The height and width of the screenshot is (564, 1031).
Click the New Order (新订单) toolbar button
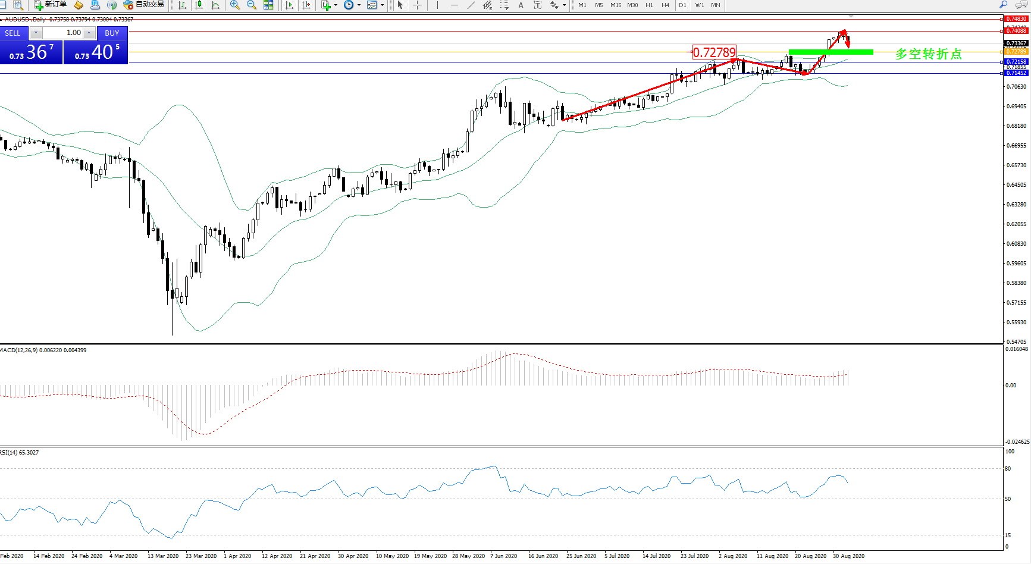[50, 5]
